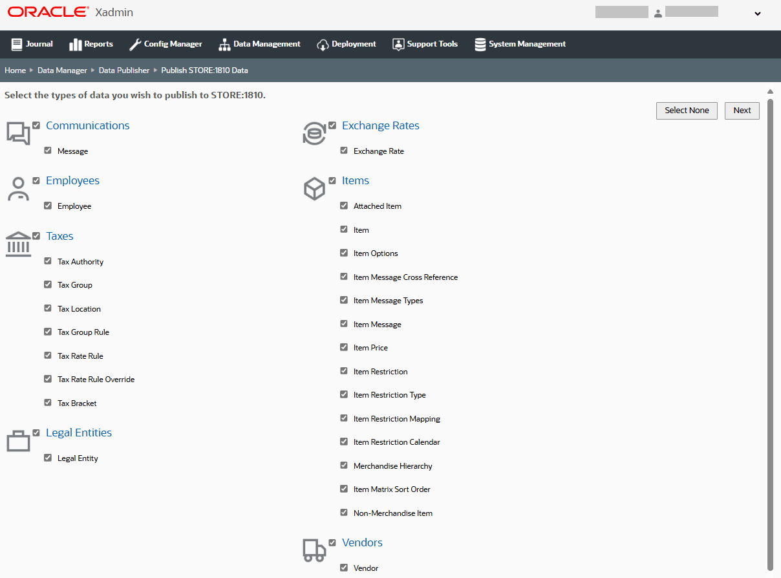Click the Legal Entities briefcase icon

tap(18, 440)
